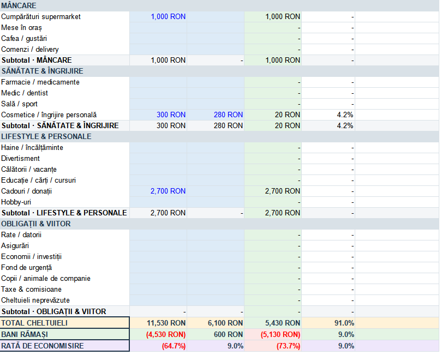
Task: Select the Asigurări label
Action: [15, 246]
